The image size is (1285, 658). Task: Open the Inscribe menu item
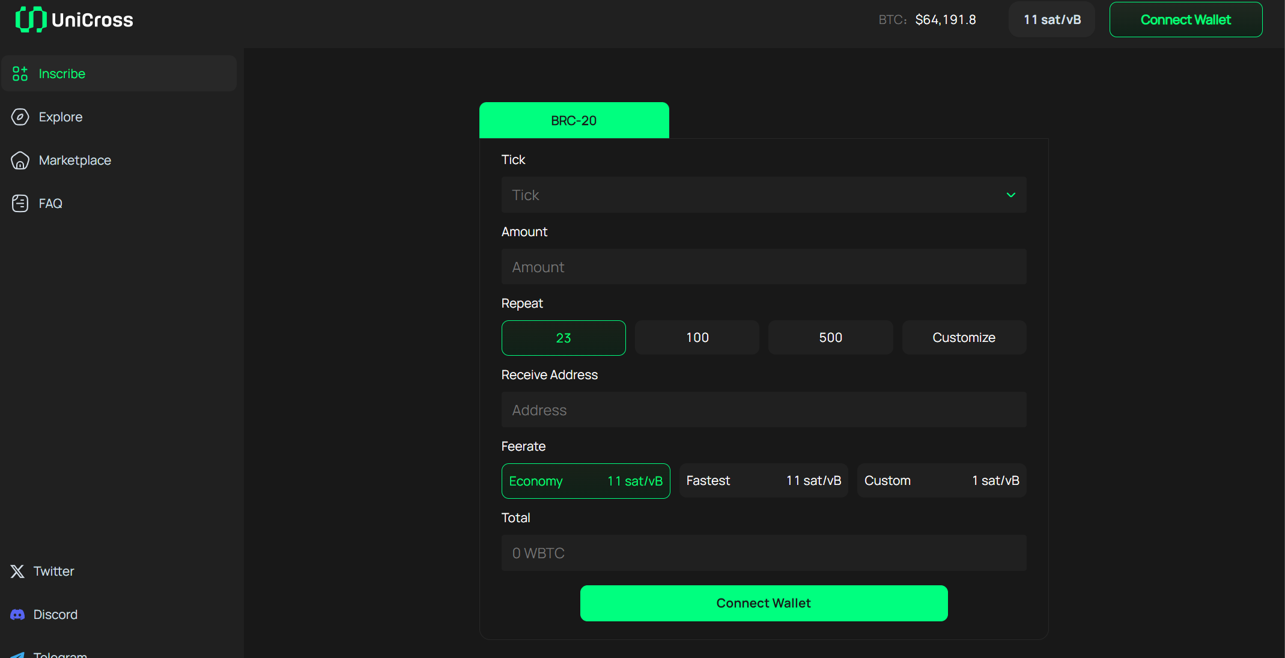tap(119, 73)
